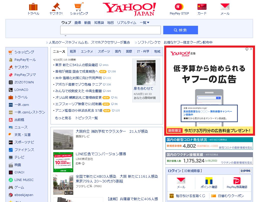Click the LINE MUSIC sidebar icon
Screen dimensions: 259x202
click(x=10, y=180)
